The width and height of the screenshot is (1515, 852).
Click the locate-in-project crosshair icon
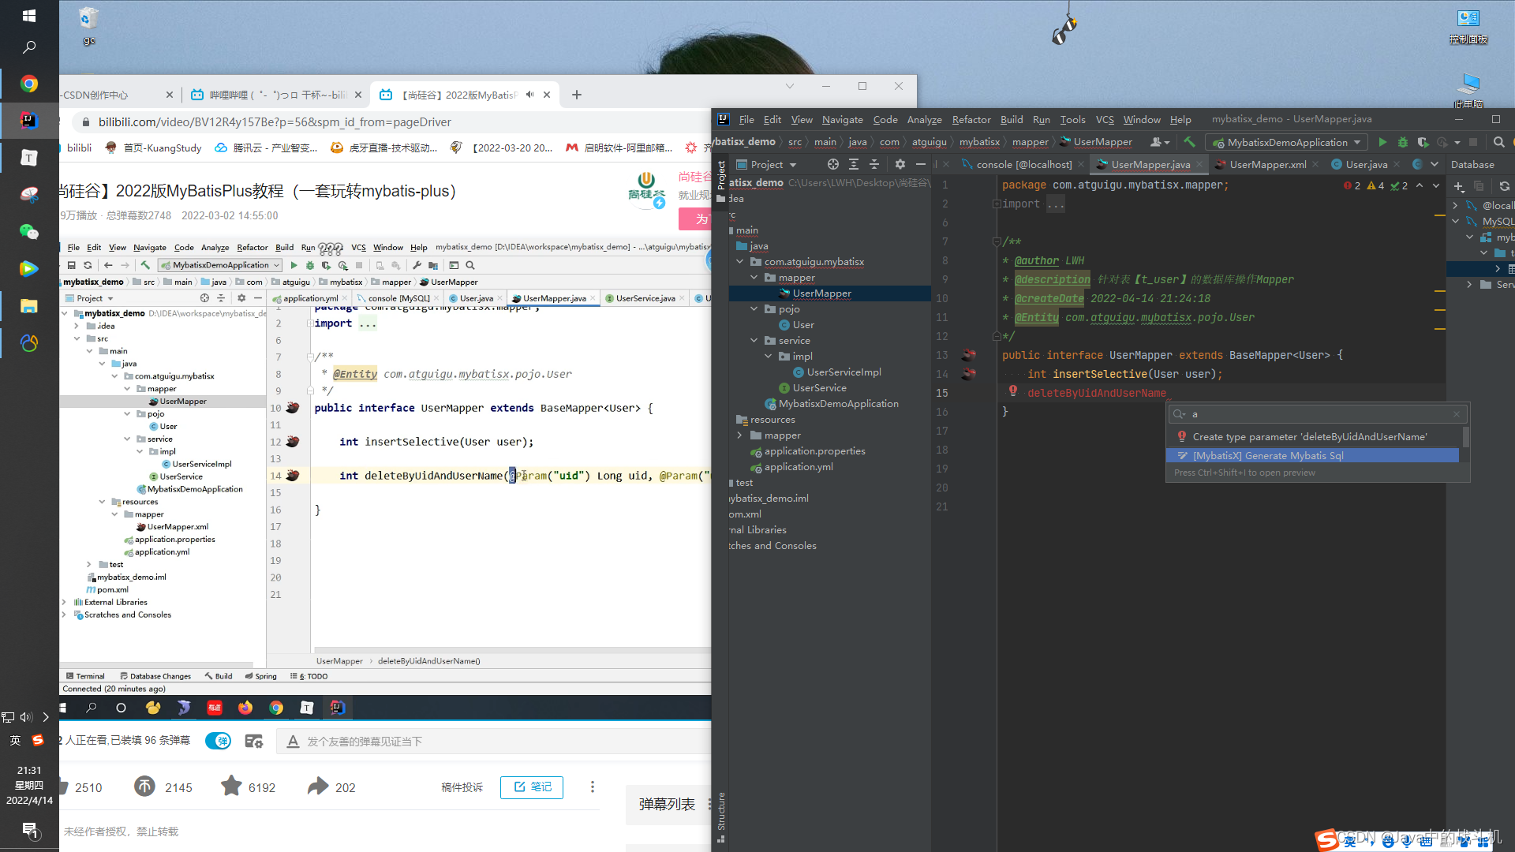pos(832,164)
